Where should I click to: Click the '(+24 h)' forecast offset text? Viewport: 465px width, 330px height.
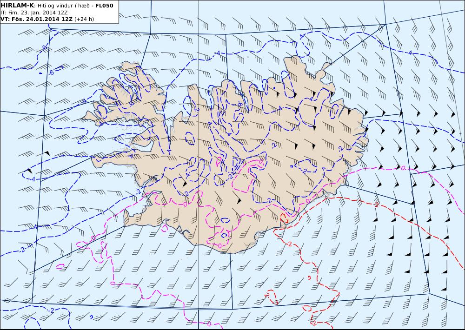(84, 19)
